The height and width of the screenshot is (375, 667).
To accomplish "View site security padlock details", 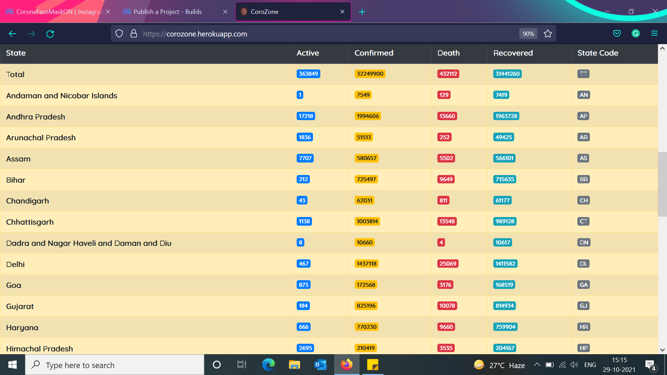I will tap(134, 34).
